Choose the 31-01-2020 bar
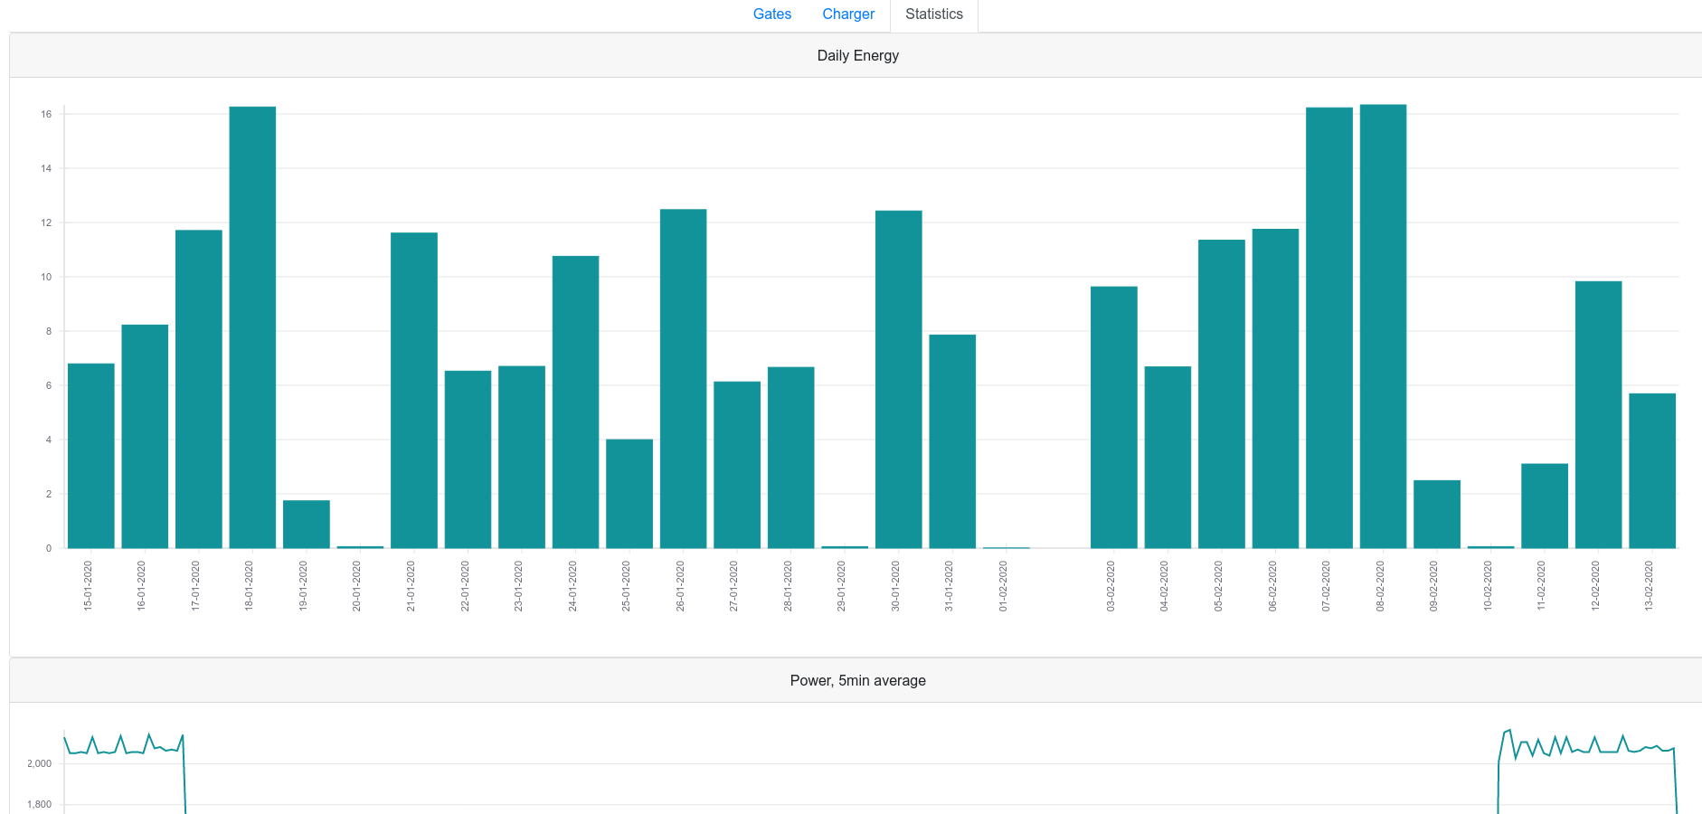Image resolution: width=1702 pixels, height=814 pixels. [952, 441]
